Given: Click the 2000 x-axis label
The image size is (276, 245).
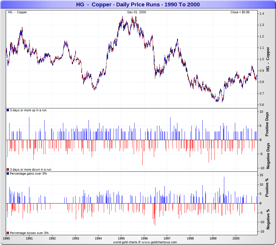Looking at the screenshot, I should (x=236, y=238).
